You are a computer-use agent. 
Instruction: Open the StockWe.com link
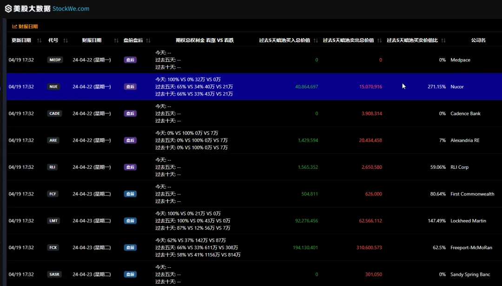pyautogui.click(x=71, y=9)
